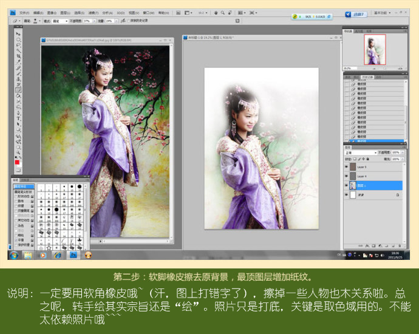Viewport: 419px width, 334px height.
Task: Launch Bridge from the application bar
Action: [179, 13]
